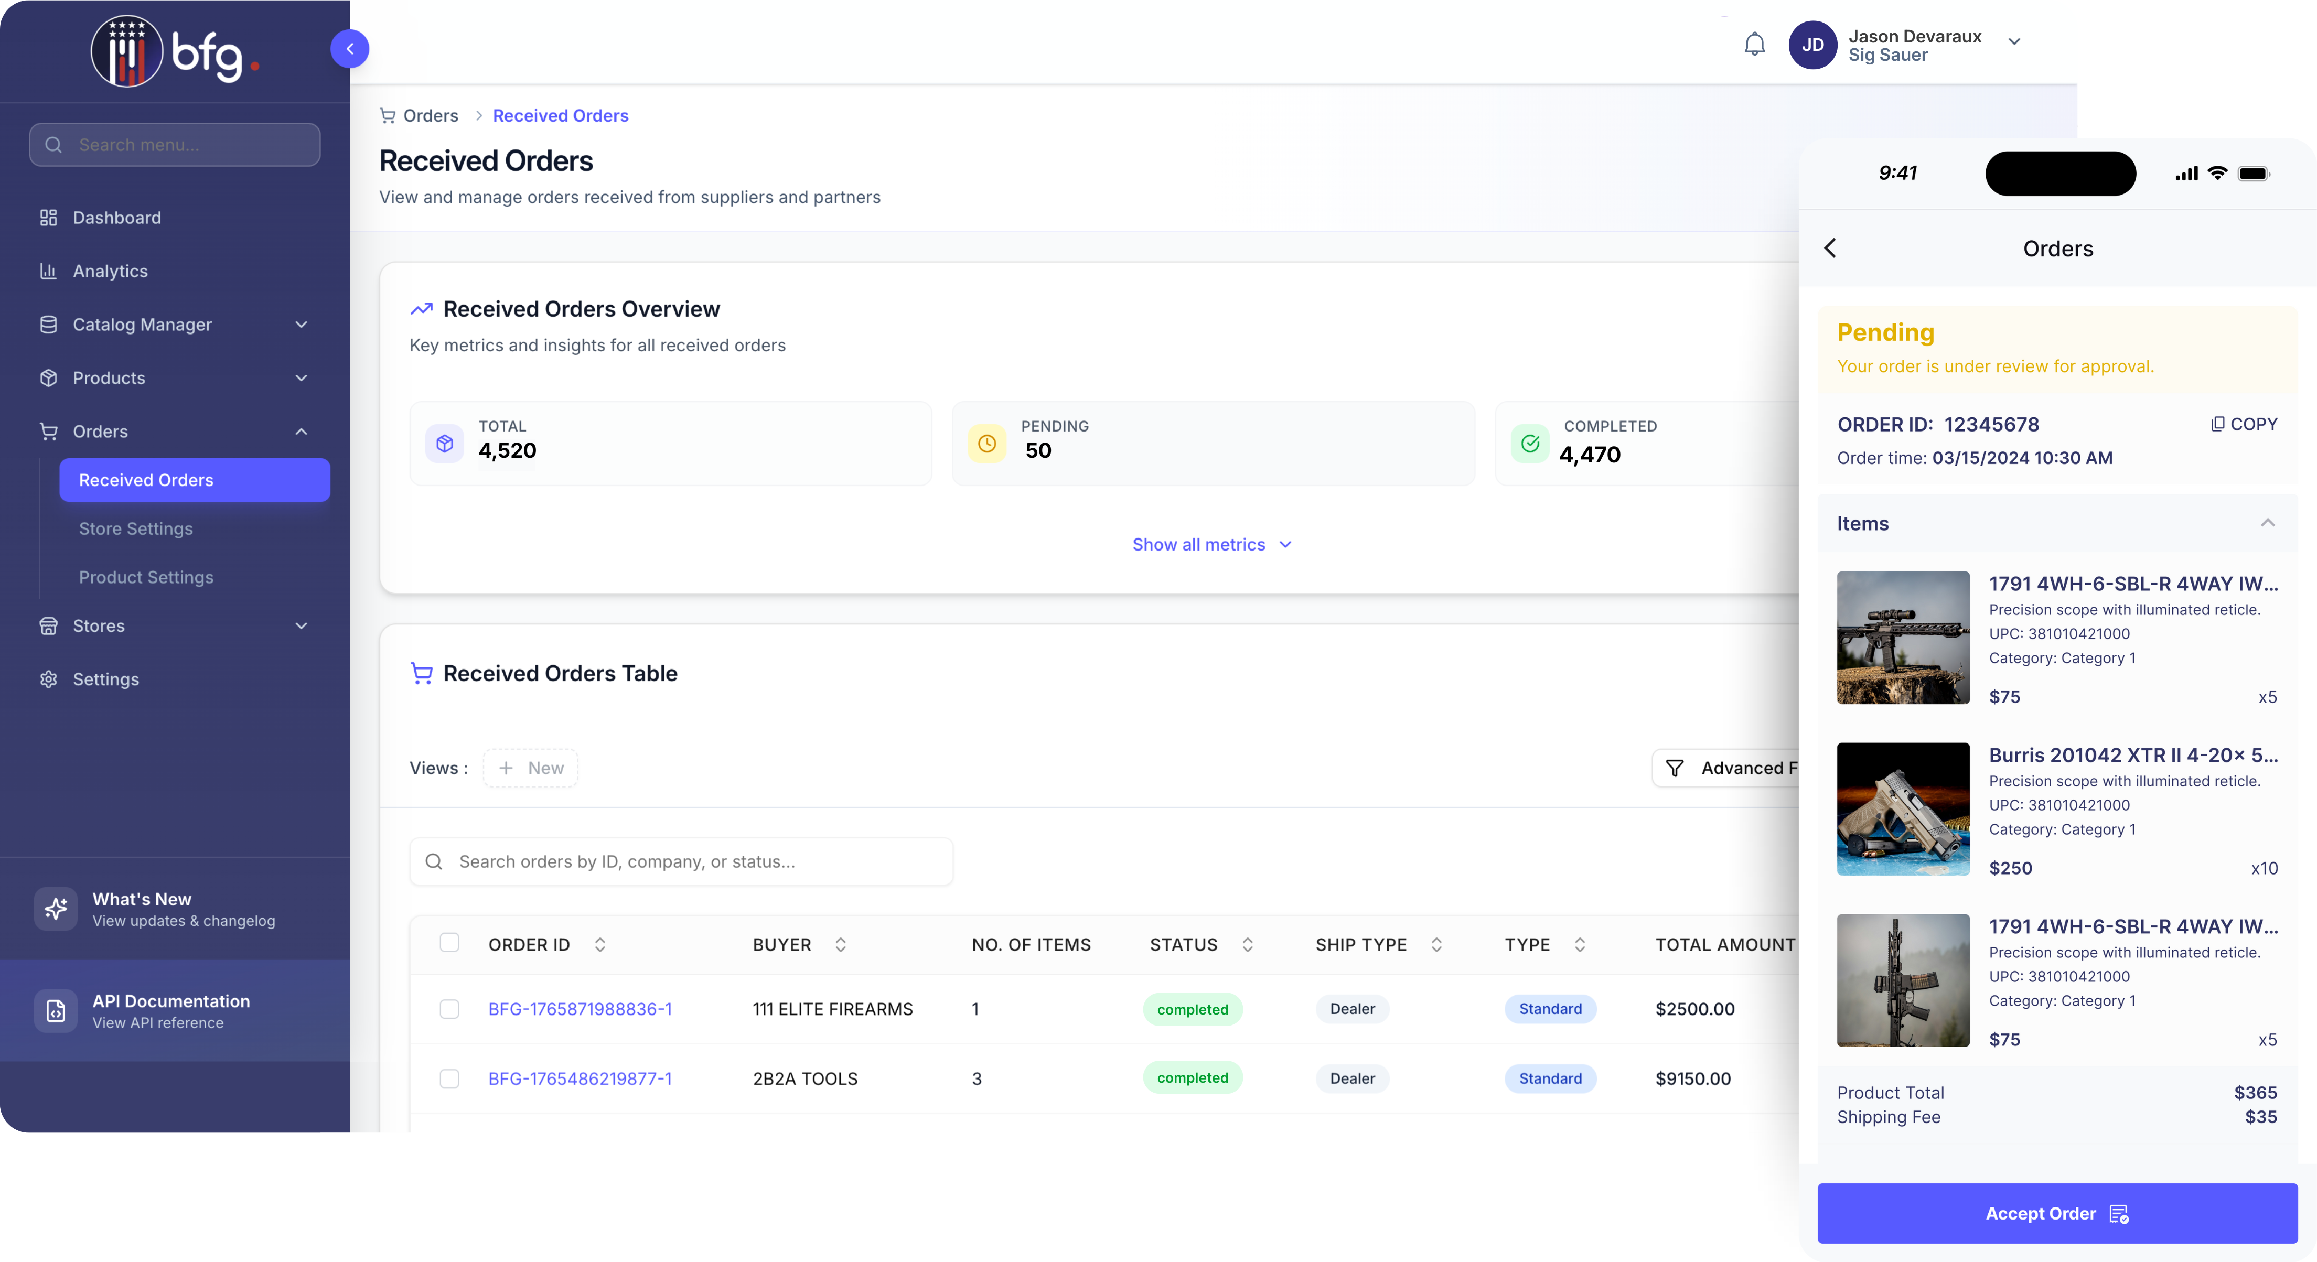Click the notification bell icon
Screen dimensions: 2317x1262
click(1754, 44)
